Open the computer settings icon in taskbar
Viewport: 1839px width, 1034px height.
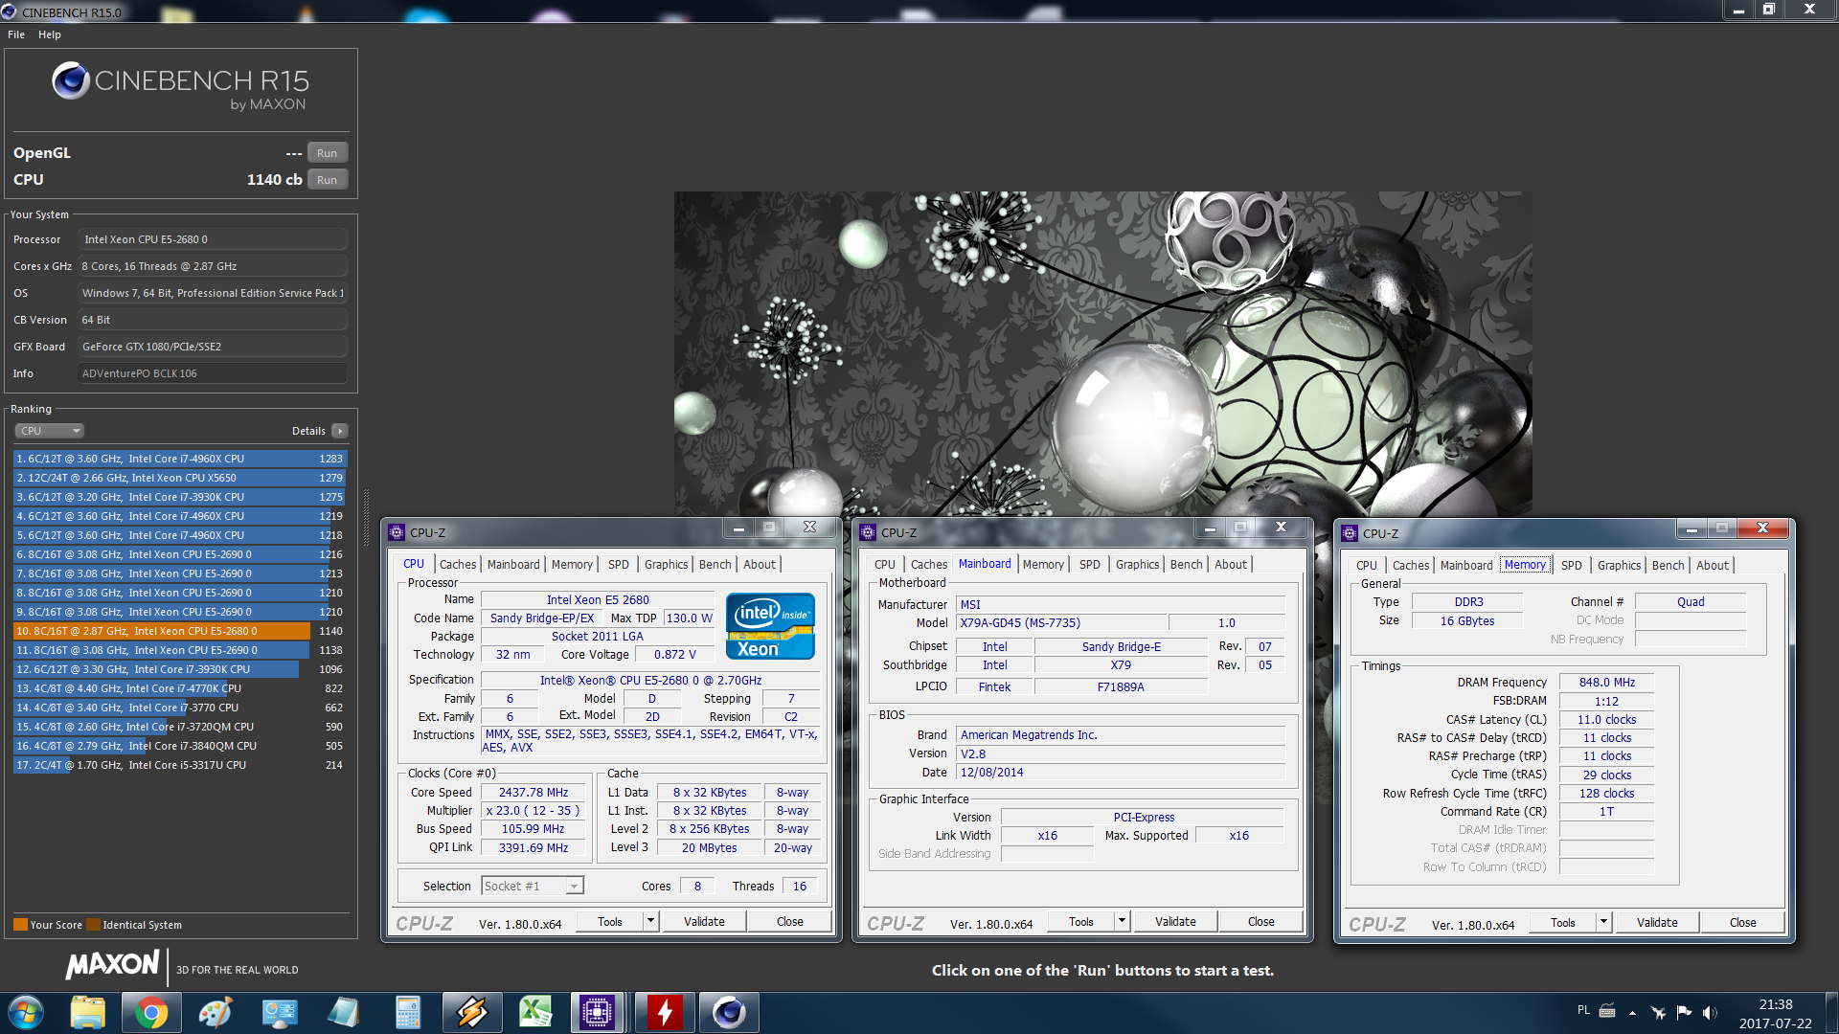coord(280,1012)
